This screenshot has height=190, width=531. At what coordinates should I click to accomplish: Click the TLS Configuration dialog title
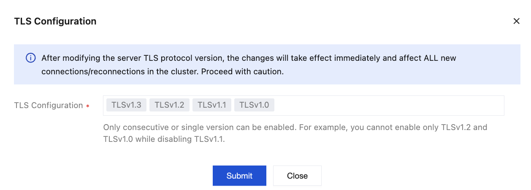55,21
